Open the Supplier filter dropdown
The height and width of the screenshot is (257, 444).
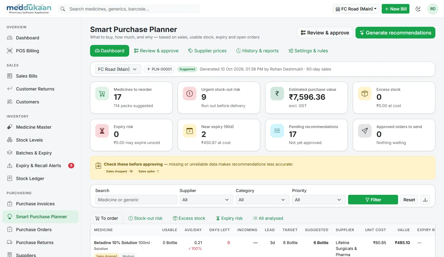[206, 200]
